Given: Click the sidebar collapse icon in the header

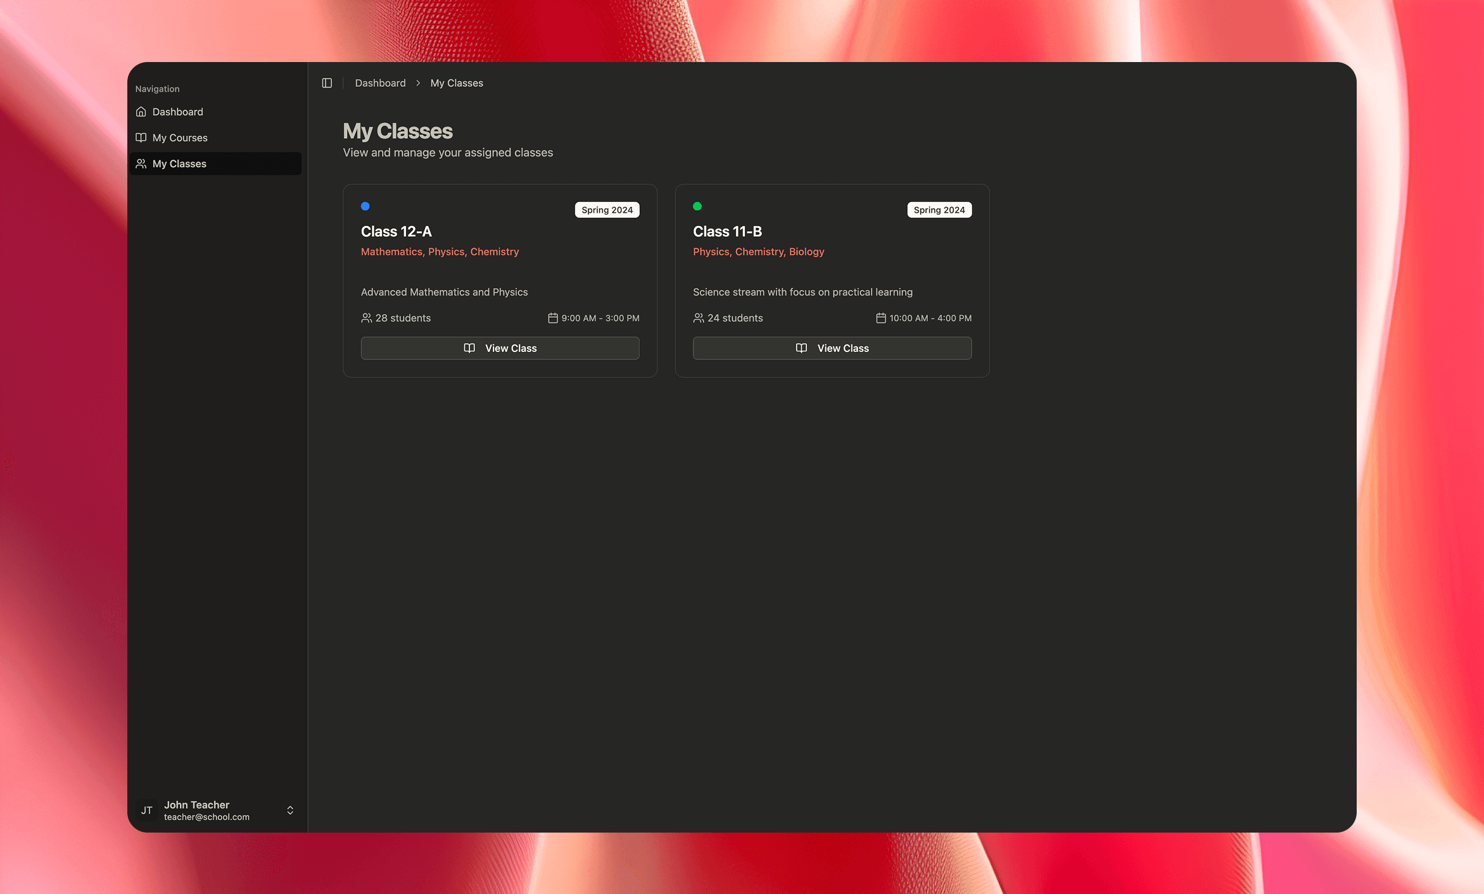Looking at the screenshot, I should [x=327, y=83].
